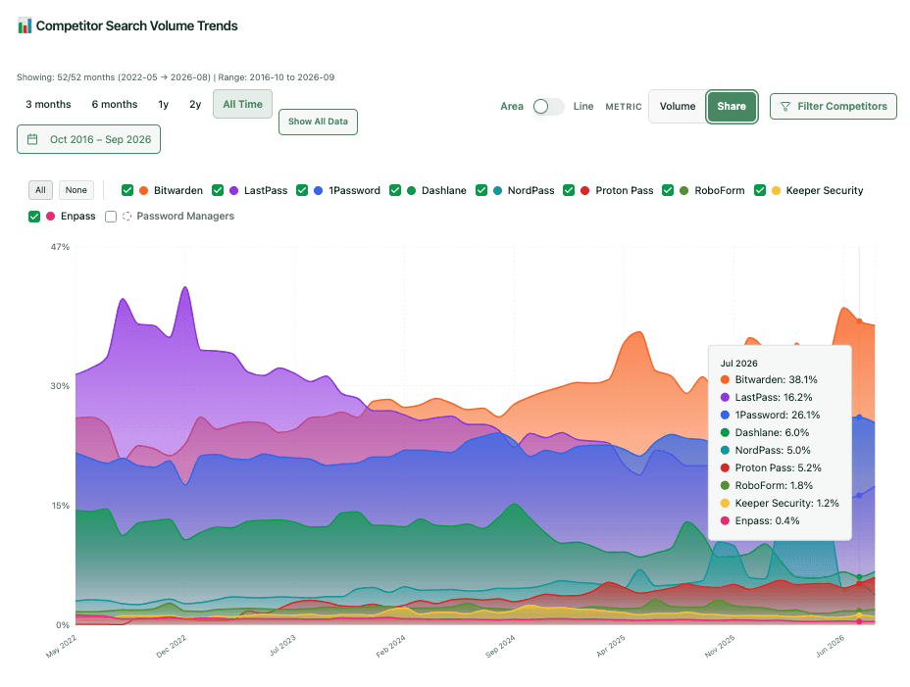Viewport: 910px width, 687px height.
Task: Click the red Proton Pass legend color dot
Action: [585, 190]
